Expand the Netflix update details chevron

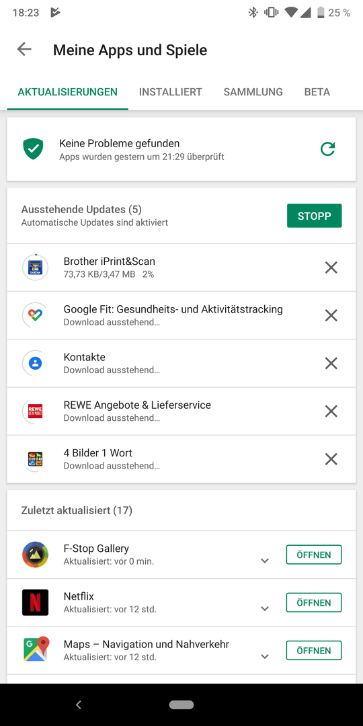(265, 609)
